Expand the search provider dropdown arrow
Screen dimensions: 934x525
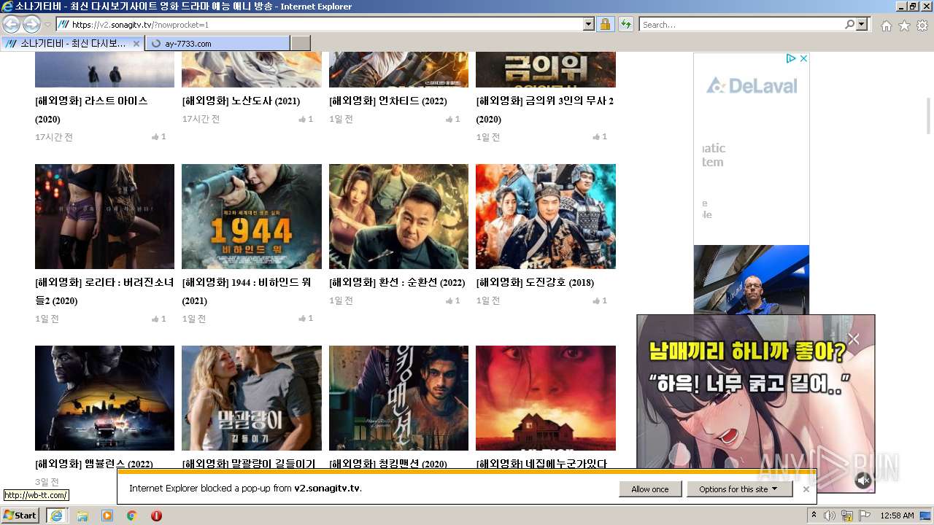862,24
